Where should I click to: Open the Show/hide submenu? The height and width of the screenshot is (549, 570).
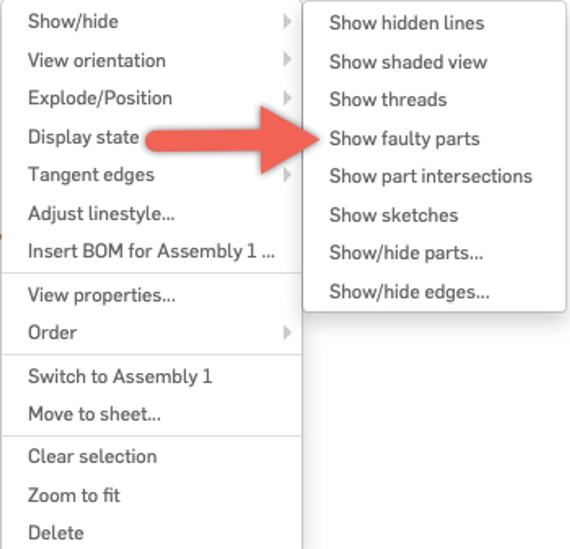(73, 21)
